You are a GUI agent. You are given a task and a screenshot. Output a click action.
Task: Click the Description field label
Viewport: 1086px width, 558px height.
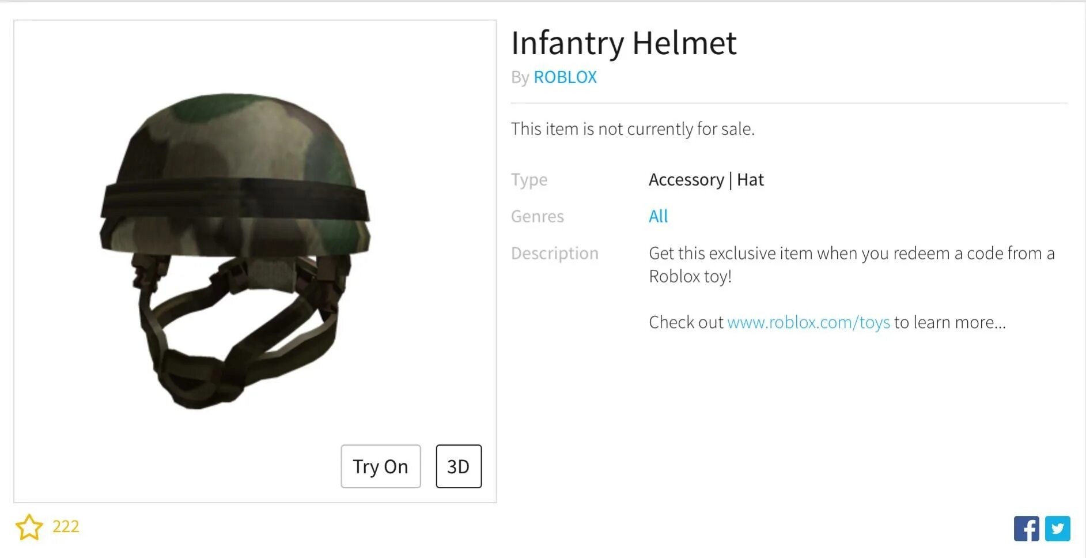point(554,253)
